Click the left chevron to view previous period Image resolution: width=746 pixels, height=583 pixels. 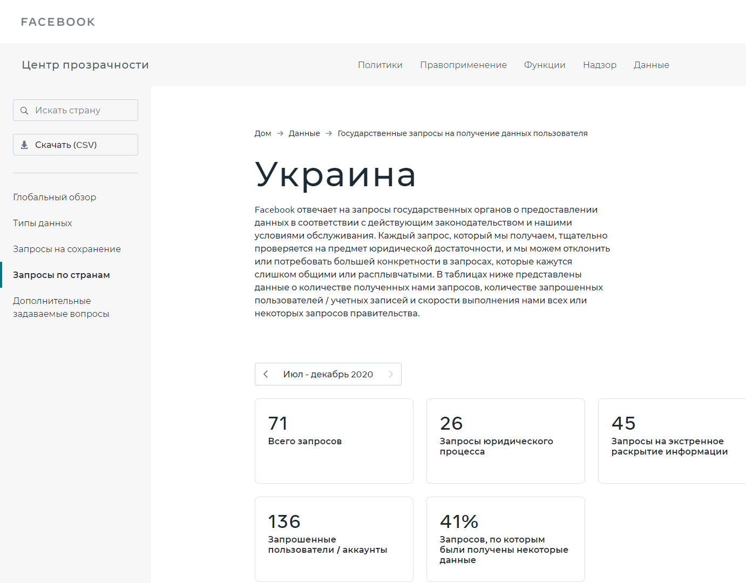click(x=266, y=374)
